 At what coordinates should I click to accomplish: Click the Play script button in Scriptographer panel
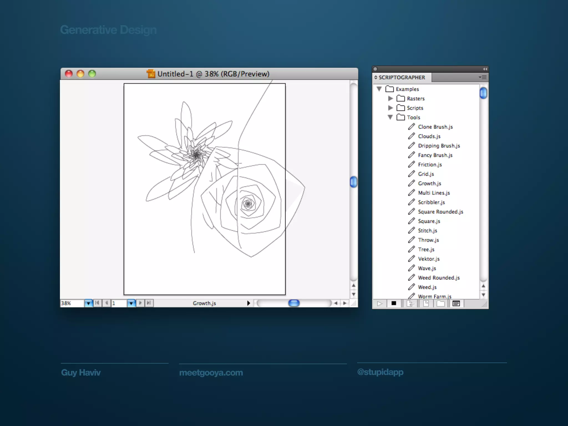pos(380,304)
